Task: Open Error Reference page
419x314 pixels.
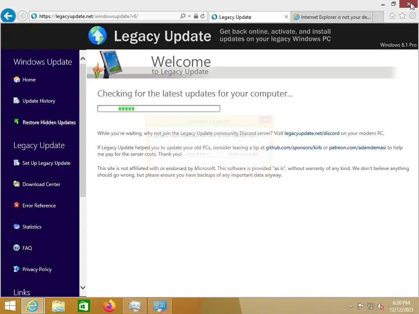Action: coord(39,206)
